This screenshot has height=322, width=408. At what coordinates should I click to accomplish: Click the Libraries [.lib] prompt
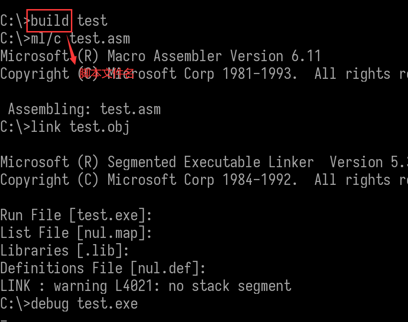pyautogui.click(x=65, y=251)
